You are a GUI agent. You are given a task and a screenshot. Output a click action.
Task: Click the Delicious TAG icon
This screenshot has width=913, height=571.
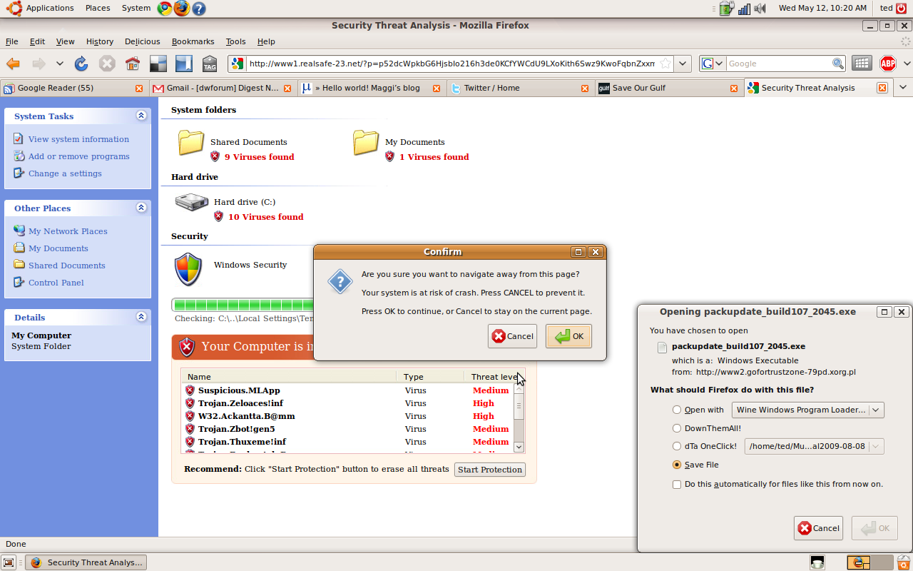click(x=210, y=64)
